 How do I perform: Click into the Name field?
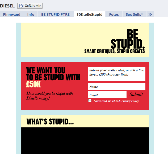pyautogui.click(x=116, y=86)
